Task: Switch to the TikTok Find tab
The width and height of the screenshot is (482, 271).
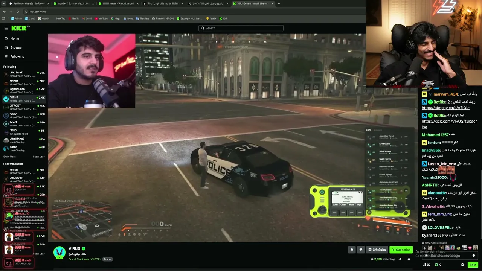Action: (x=163, y=3)
